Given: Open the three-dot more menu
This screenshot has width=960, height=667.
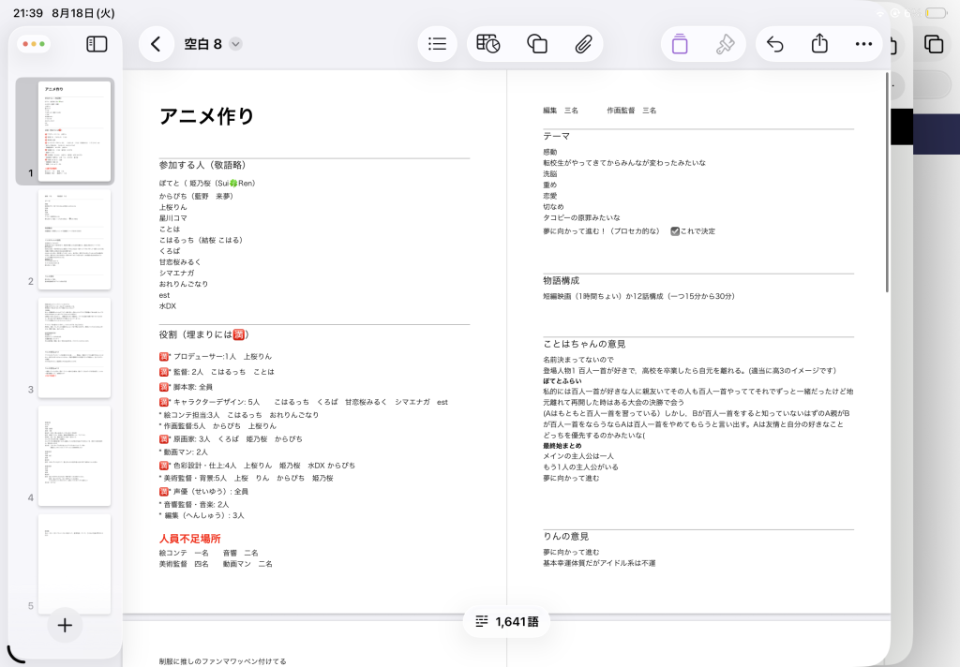Looking at the screenshot, I should tap(863, 44).
